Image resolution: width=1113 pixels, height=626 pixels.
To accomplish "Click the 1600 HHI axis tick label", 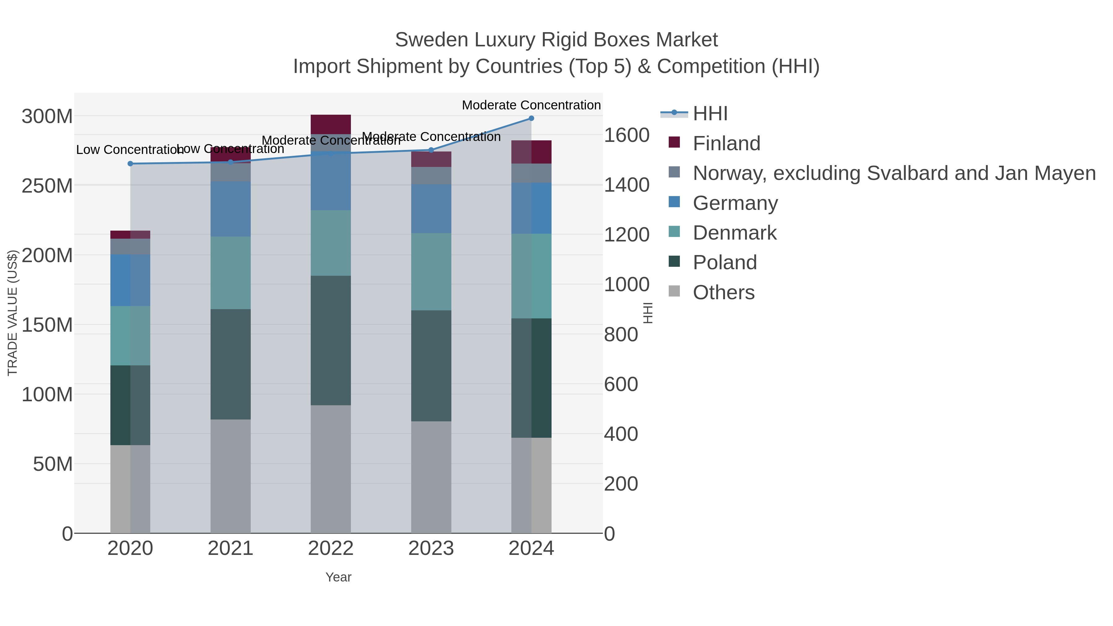I will (626, 135).
